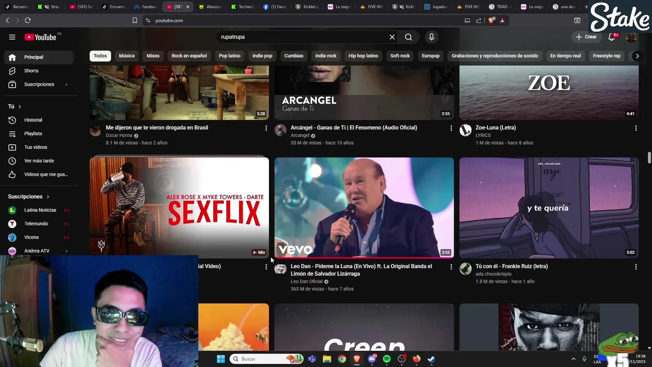This screenshot has width=652, height=367.
Task: Expand the Tú section
Action: [15, 107]
